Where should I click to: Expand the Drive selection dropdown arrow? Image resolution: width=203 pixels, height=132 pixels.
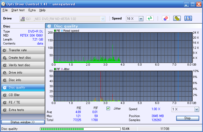pyautogui.click(x=103, y=19)
